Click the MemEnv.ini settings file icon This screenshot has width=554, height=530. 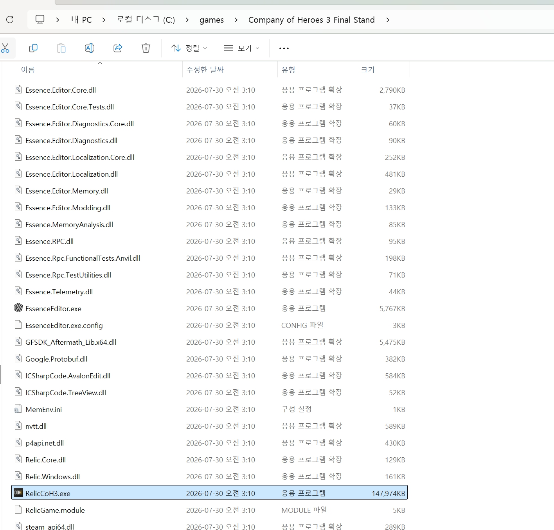(18, 409)
